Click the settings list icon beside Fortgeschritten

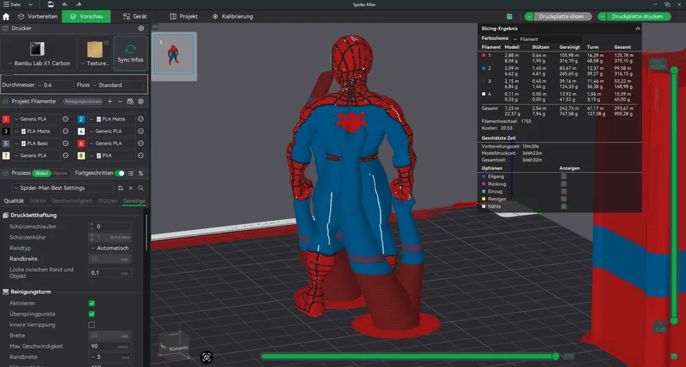point(130,174)
